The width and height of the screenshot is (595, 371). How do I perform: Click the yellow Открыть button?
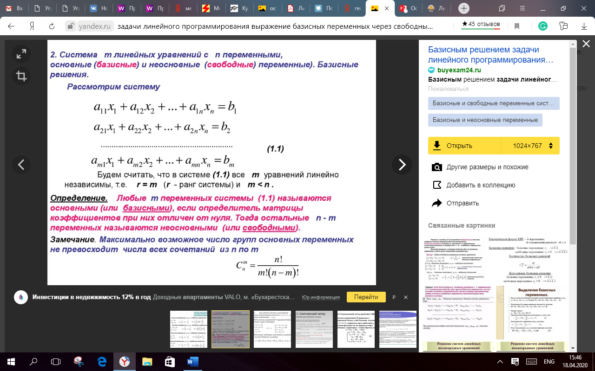(x=464, y=146)
